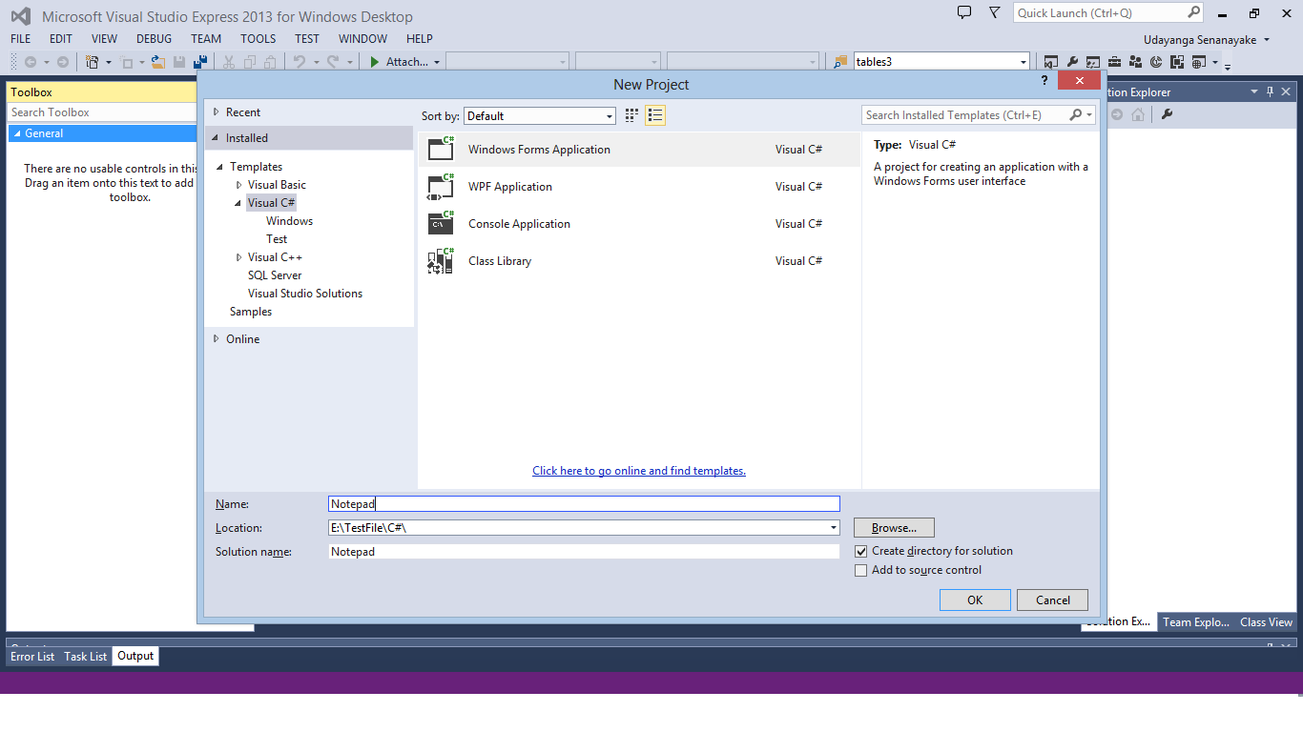Click the Copy icon in main toolbar

tap(250, 62)
